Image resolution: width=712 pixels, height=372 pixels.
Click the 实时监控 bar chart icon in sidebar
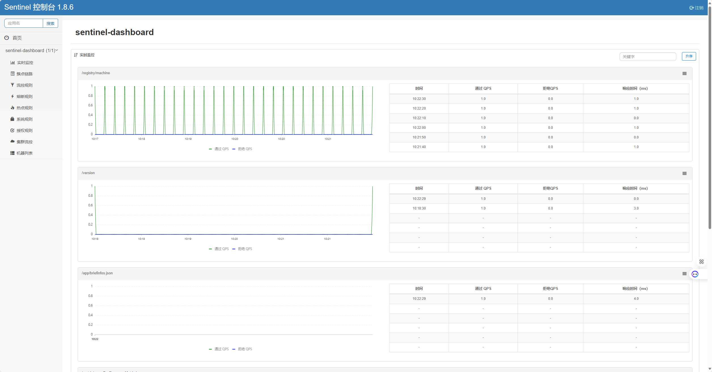click(x=12, y=63)
